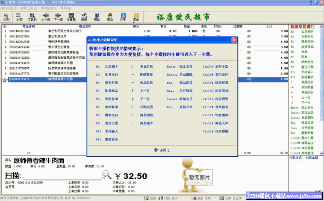Go to previous group with 上一组 arrow
The width and height of the screenshot is (324, 201).
tap(45, 17)
